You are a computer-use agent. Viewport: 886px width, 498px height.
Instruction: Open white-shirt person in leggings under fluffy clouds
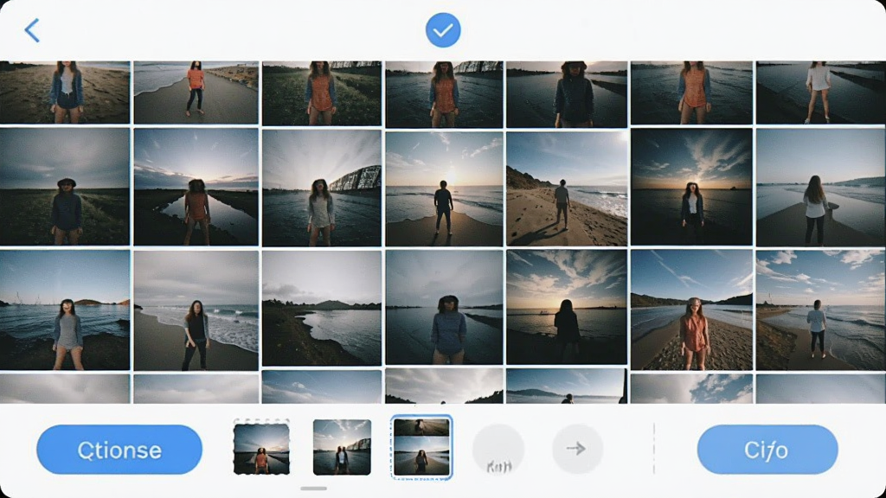(x=820, y=310)
